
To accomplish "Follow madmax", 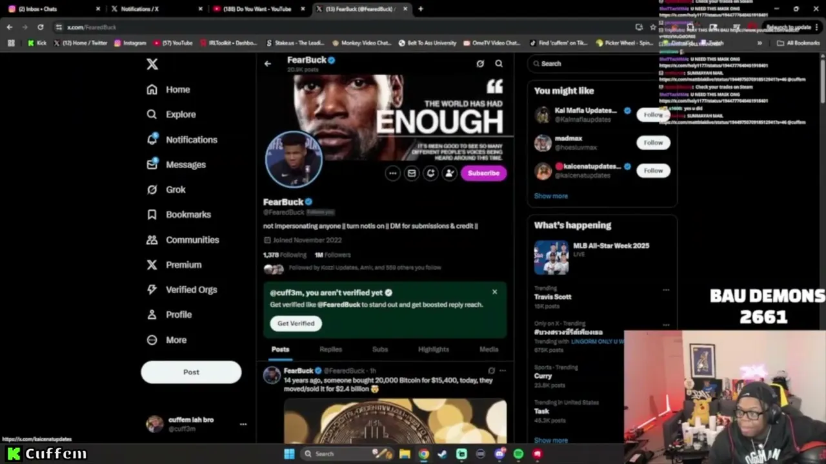I will (x=653, y=142).
